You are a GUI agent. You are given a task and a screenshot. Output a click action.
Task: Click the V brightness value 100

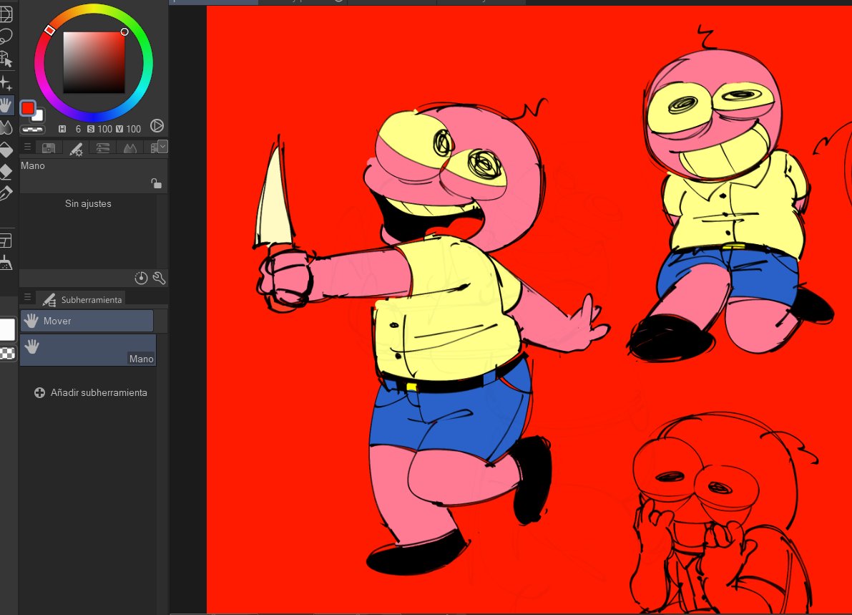click(133, 129)
